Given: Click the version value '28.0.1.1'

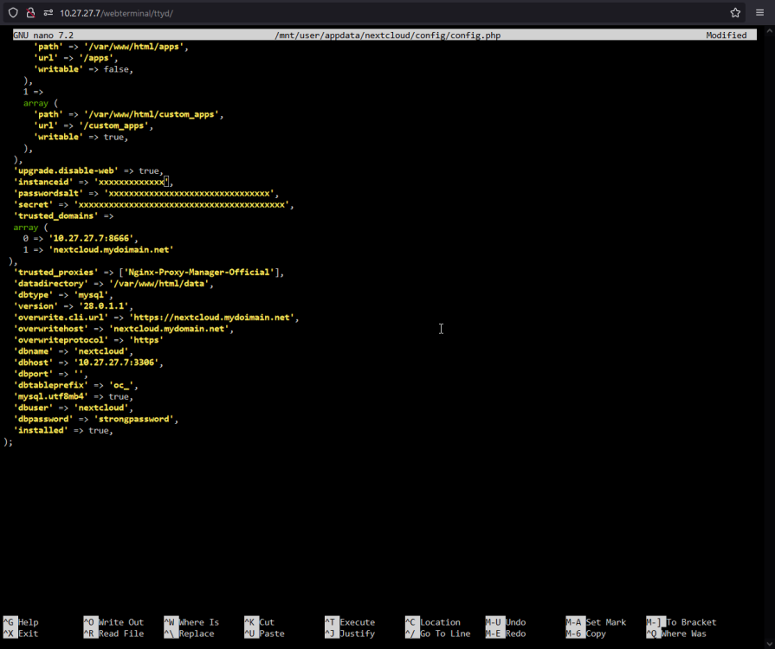Looking at the screenshot, I should pos(104,306).
